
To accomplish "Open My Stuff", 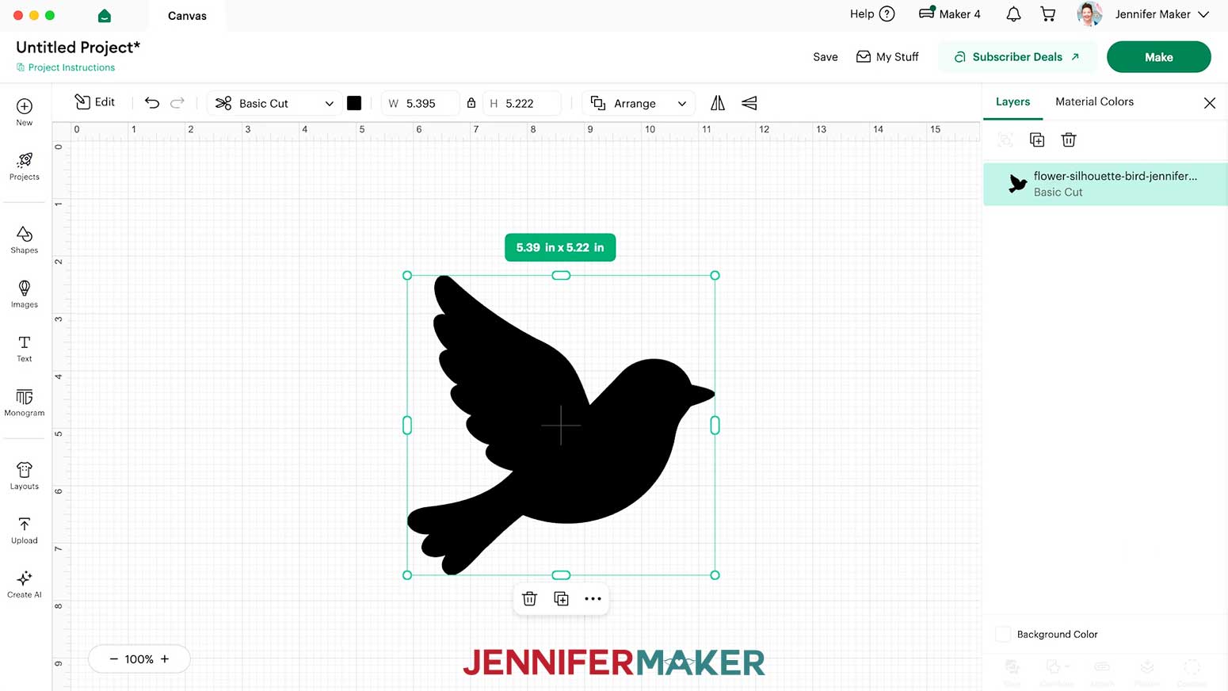I will point(887,57).
